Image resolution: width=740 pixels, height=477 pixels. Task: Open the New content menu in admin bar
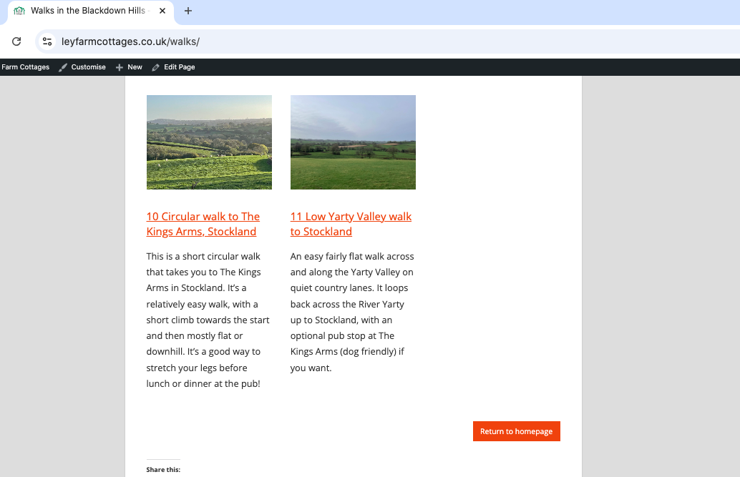point(135,67)
